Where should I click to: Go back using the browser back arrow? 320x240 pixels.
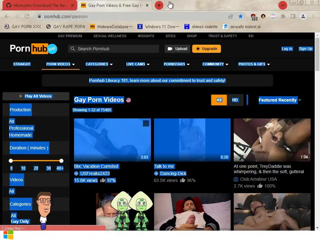click(x=7, y=16)
